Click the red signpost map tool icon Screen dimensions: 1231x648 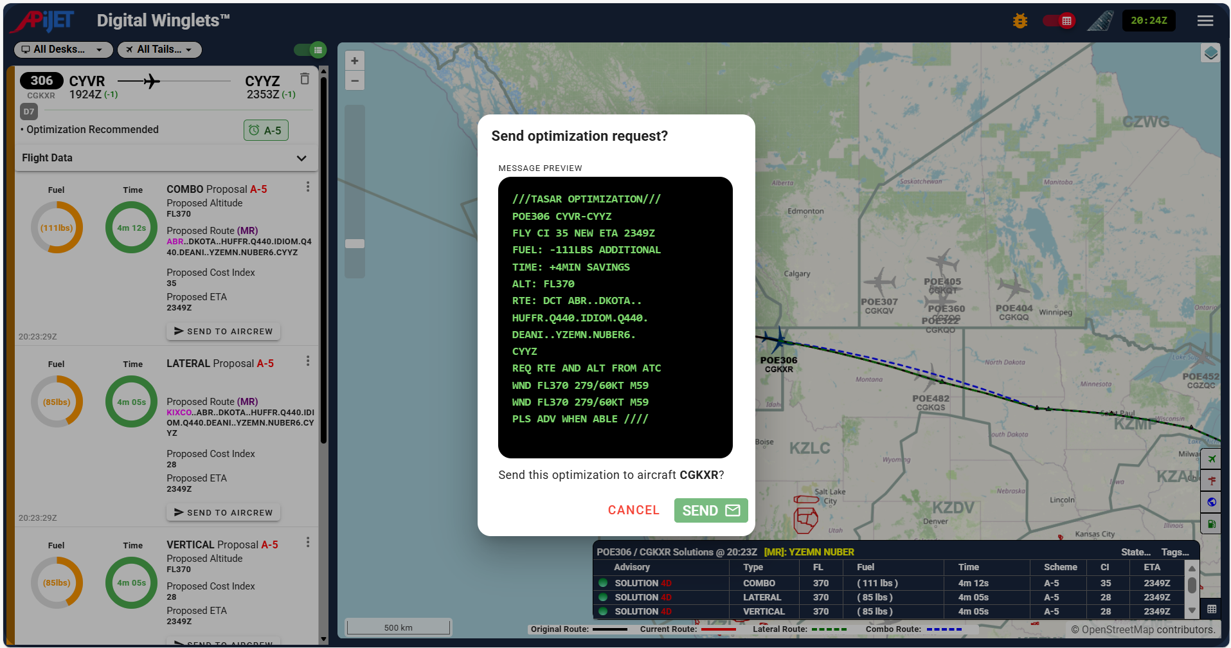[1211, 481]
